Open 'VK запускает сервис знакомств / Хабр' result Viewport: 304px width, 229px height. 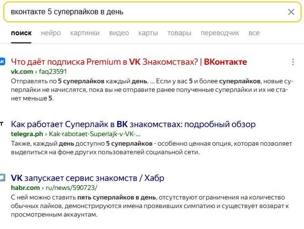coord(87,178)
